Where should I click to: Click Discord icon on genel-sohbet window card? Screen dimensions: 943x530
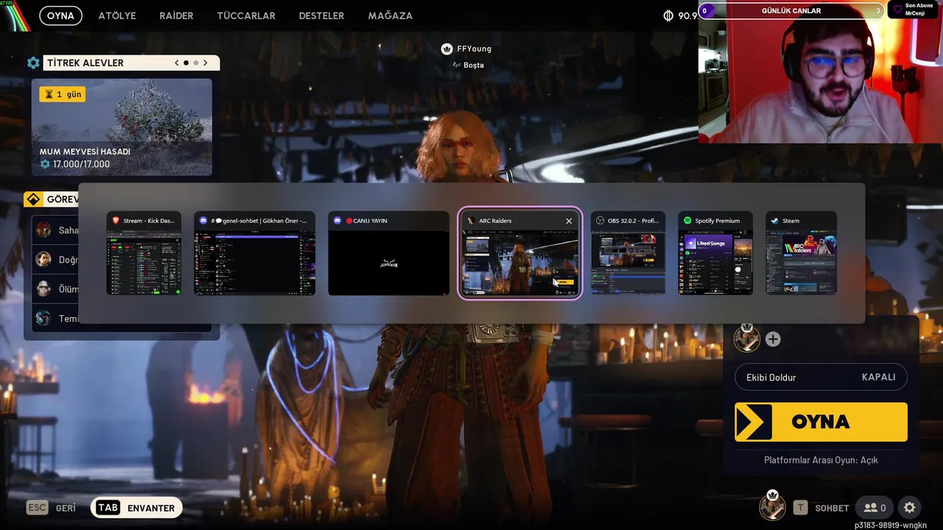click(203, 221)
